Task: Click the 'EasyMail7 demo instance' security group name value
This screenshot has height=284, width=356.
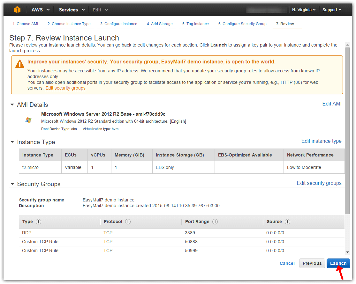Action: tap(109, 200)
